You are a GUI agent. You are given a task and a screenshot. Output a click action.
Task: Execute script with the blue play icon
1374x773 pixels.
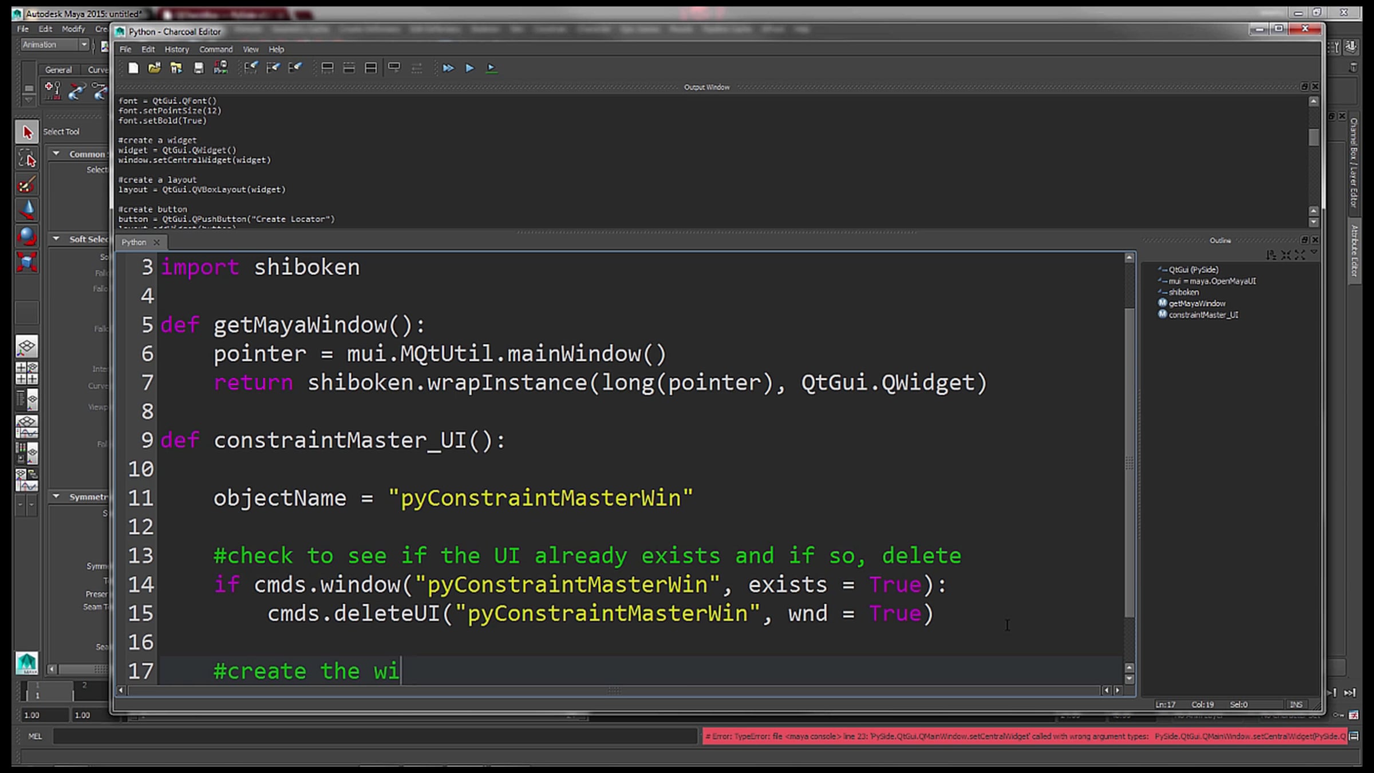pyautogui.click(x=469, y=68)
